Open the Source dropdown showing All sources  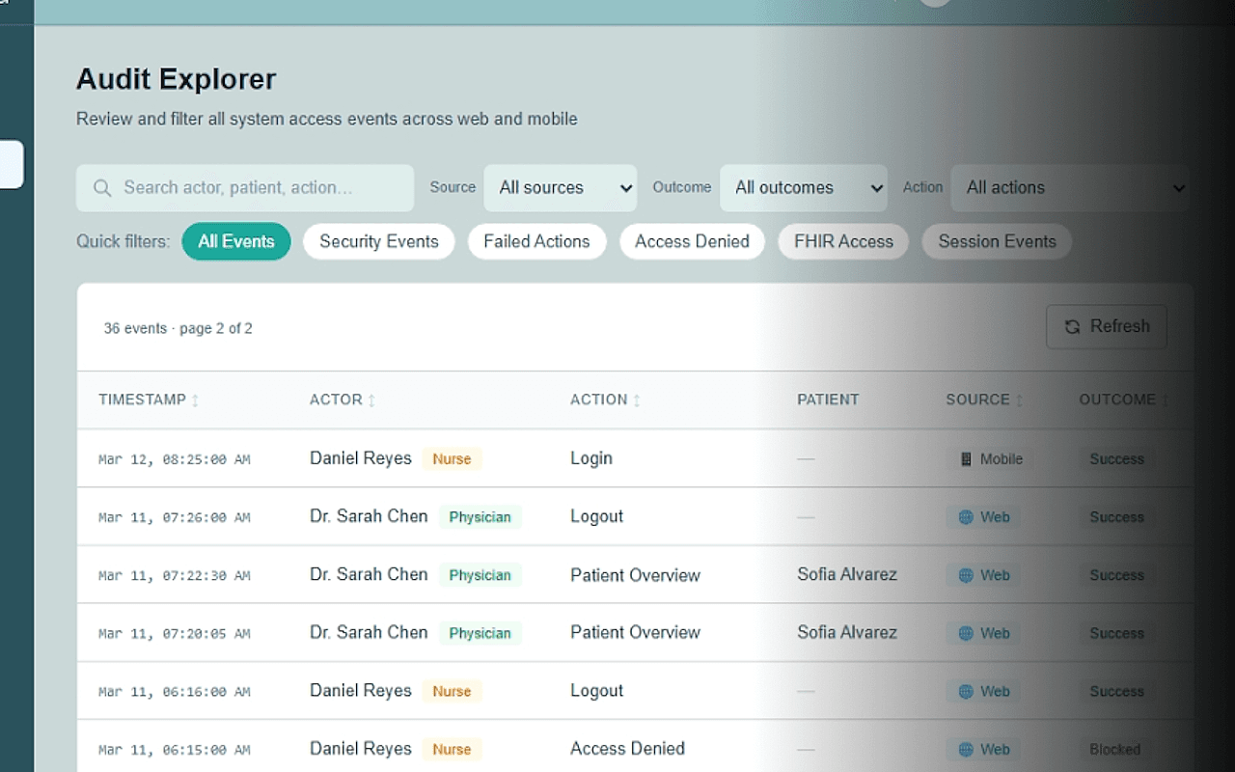[x=560, y=188]
